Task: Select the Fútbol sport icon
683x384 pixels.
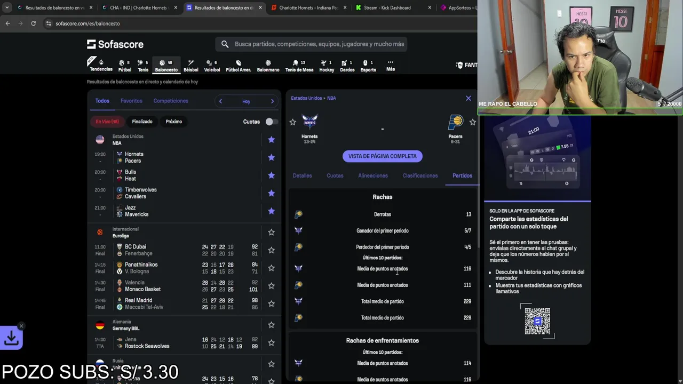Action: click(x=124, y=66)
